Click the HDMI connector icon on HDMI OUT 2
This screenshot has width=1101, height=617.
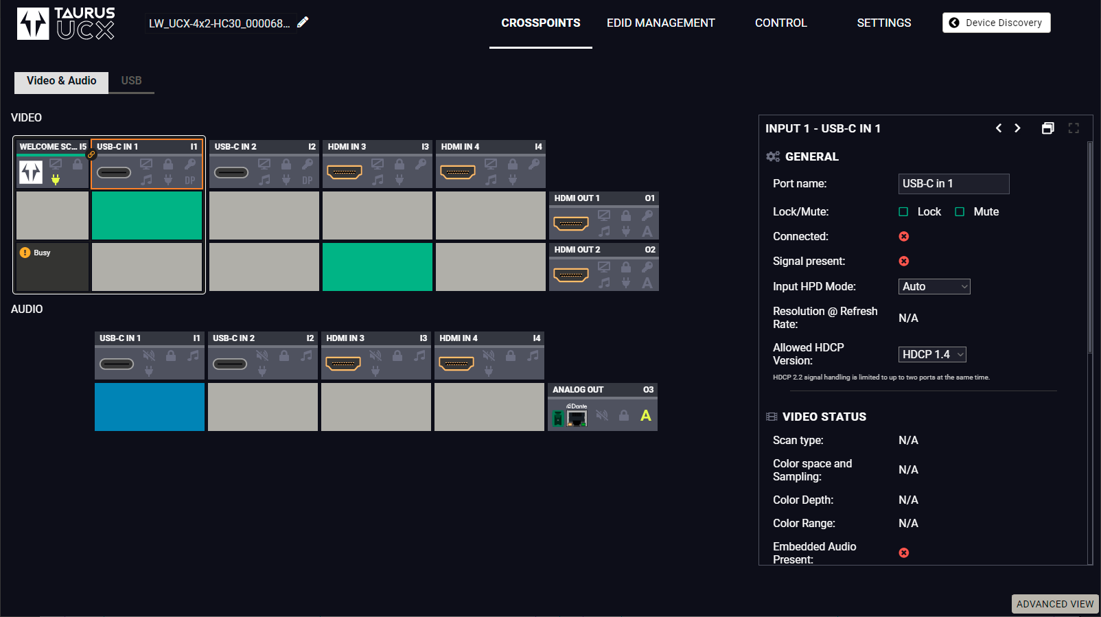click(x=571, y=275)
